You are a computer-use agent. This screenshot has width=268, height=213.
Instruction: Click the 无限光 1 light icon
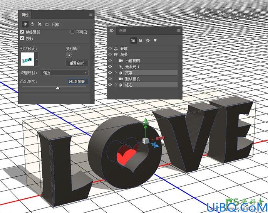point(121,67)
